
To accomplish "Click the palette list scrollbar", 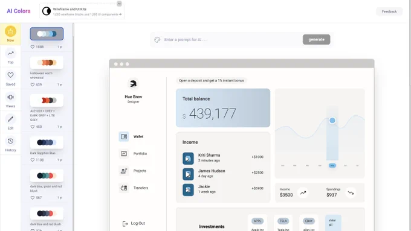I will pos(73,30).
